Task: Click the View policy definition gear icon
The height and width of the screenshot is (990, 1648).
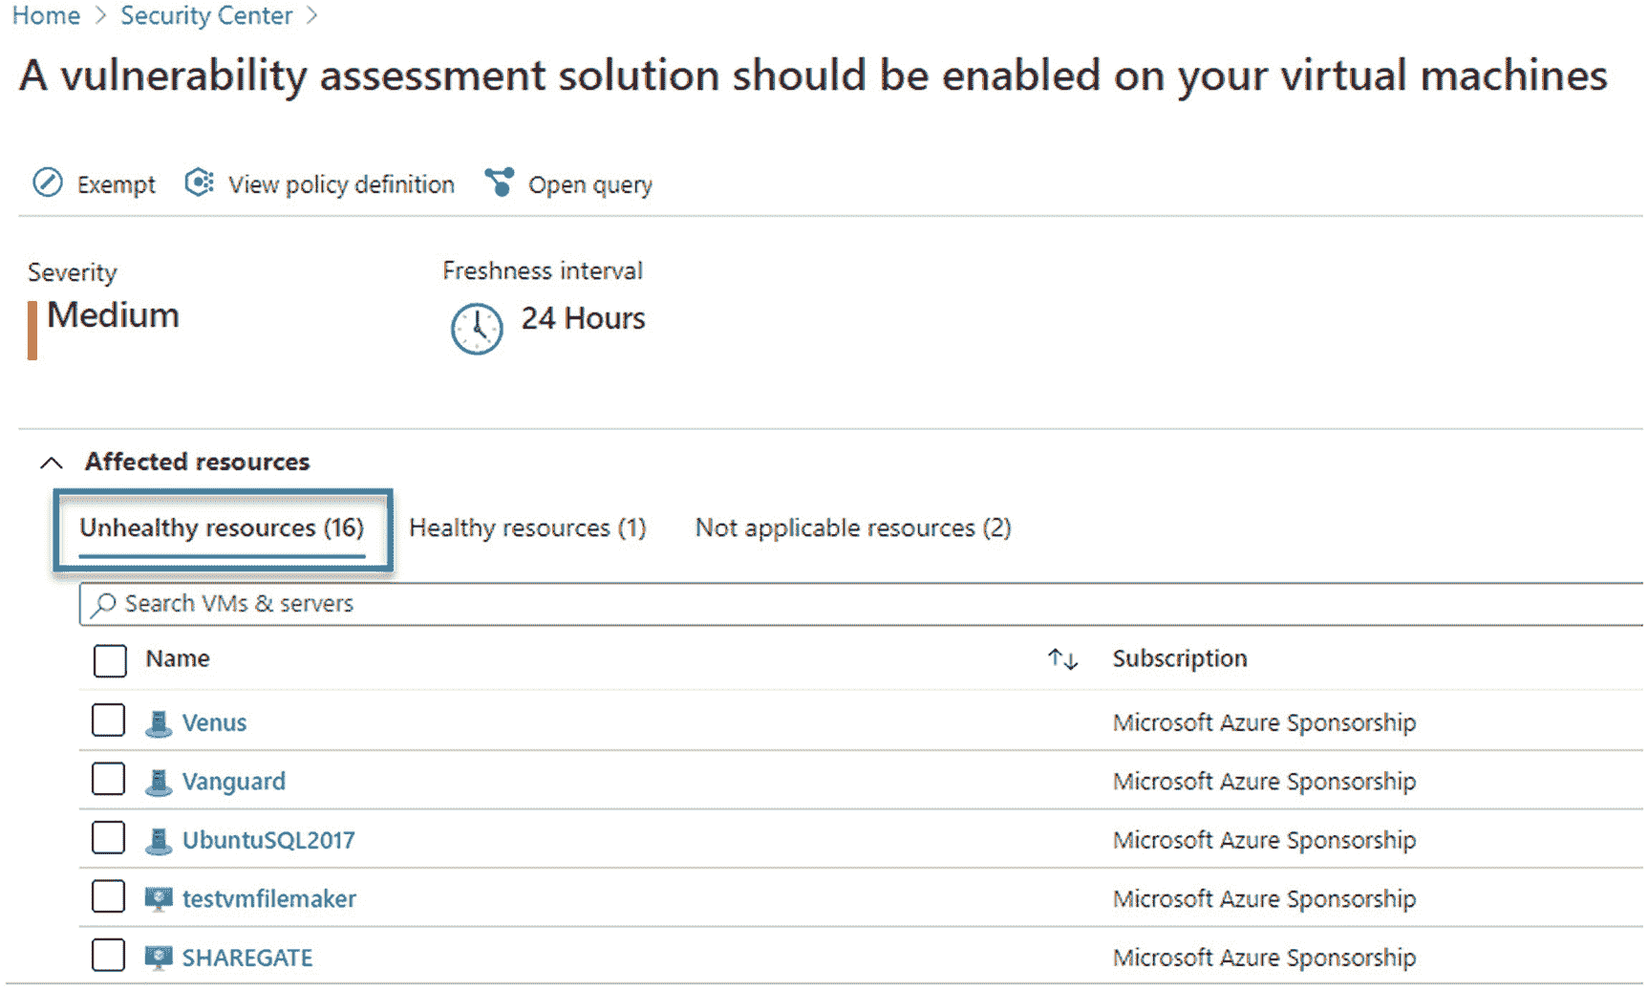Action: (x=199, y=183)
